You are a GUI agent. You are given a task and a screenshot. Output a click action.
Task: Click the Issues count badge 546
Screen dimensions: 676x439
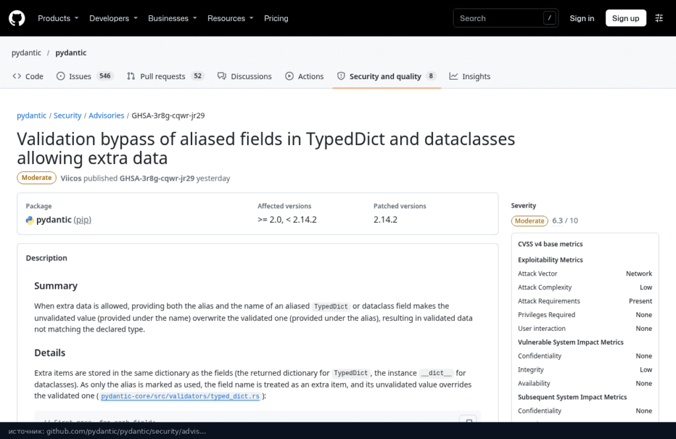pyautogui.click(x=105, y=76)
